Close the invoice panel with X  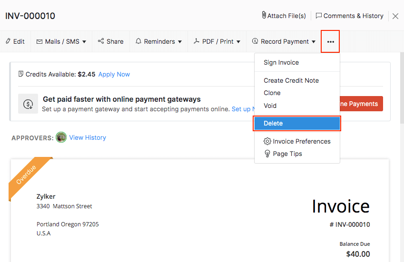pyautogui.click(x=395, y=16)
